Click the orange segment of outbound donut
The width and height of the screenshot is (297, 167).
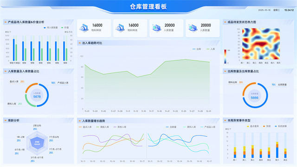pyautogui.click(x=245, y=88)
